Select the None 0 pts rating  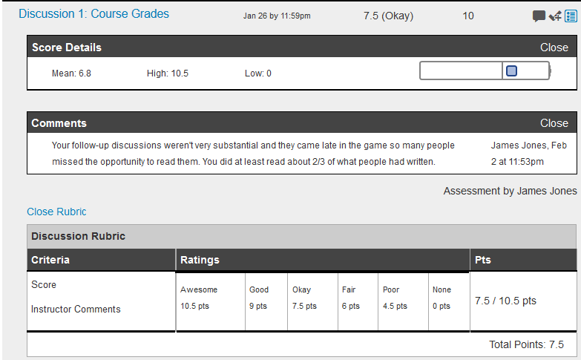447,298
